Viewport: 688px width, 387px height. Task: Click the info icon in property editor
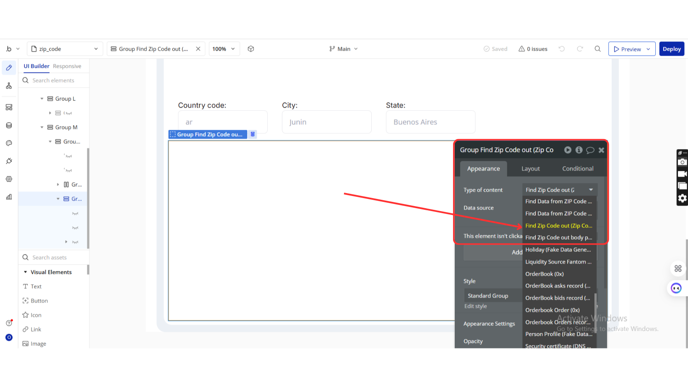point(579,150)
